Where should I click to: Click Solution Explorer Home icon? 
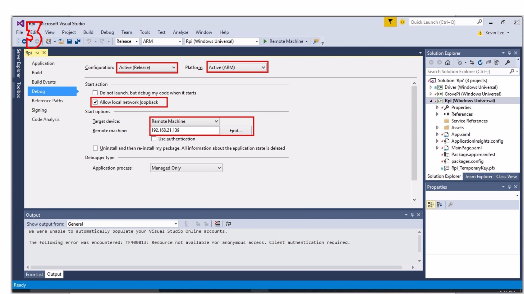[x=448, y=63]
